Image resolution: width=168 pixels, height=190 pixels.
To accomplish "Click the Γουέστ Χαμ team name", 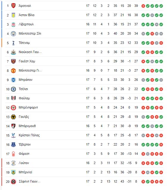I will pyautogui.click(x=27, y=61).
